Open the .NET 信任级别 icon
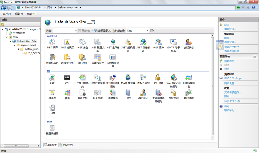Image resolution: width=259 pixels, height=153 pixels. click(143, 42)
